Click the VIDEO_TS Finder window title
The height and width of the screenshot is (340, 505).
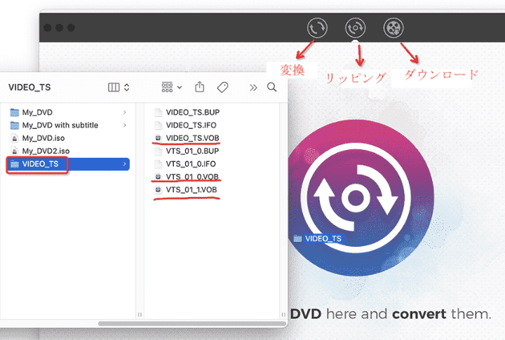[x=29, y=87]
